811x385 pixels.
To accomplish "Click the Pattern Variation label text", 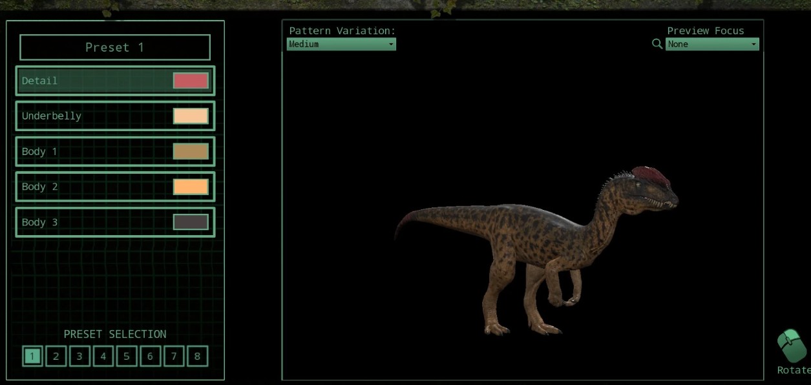I will point(342,30).
